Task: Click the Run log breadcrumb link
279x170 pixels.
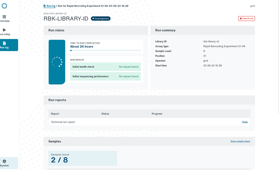Action: pyautogui.click(x=51, y=6)
